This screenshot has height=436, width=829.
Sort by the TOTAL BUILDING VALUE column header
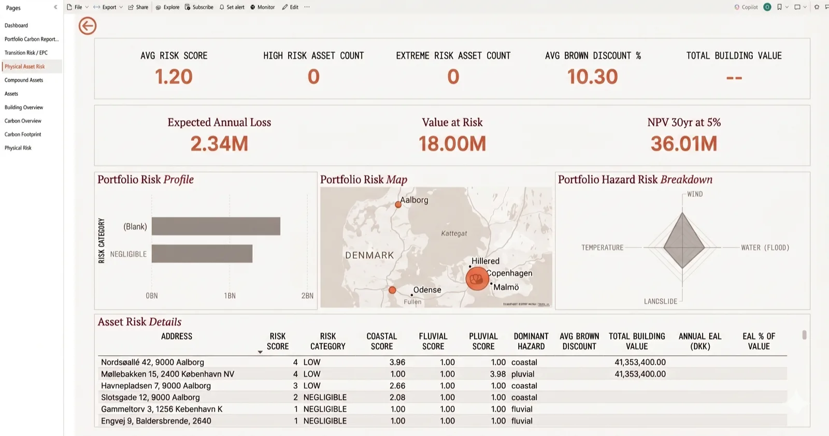(x=637, y=342)
